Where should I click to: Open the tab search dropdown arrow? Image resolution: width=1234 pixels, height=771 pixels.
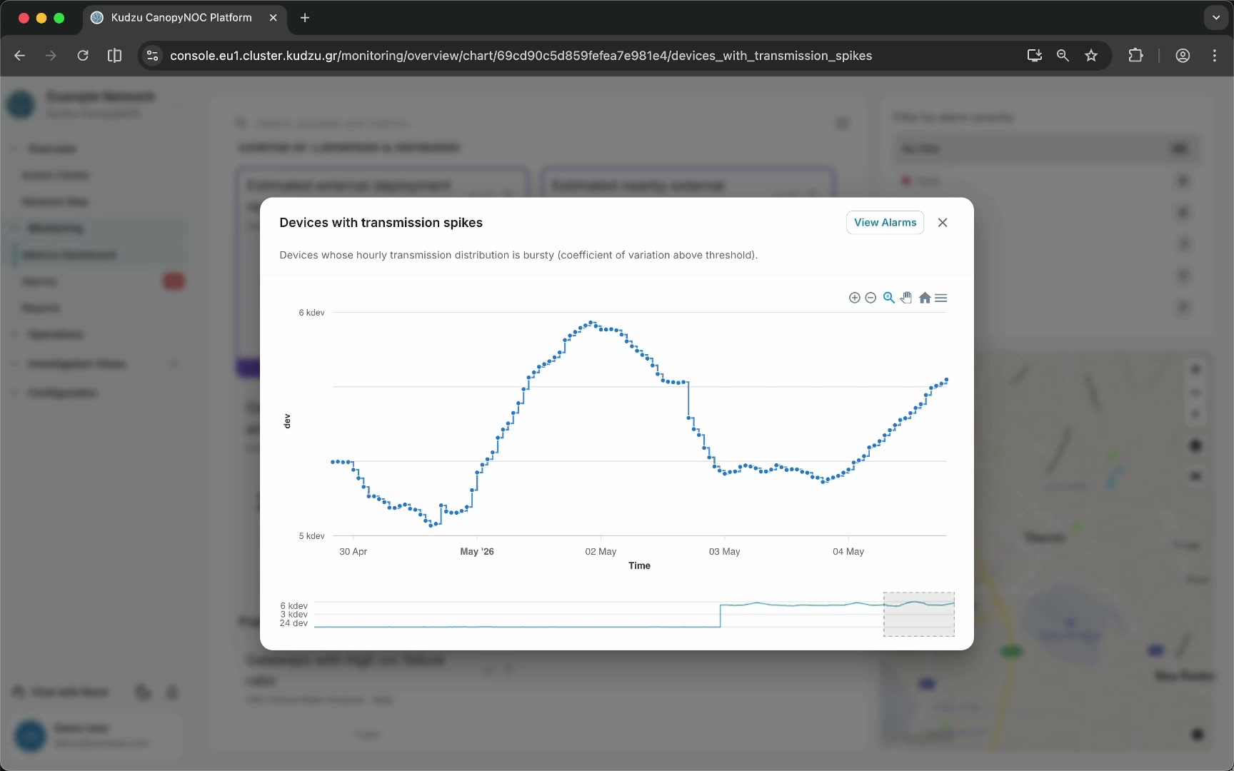tap(1216, 18)
